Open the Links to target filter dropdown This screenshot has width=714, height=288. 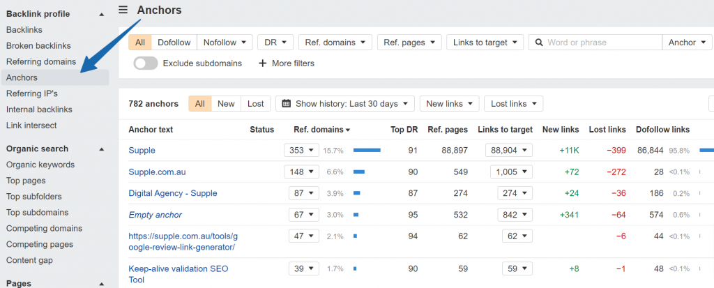[x=485, y=43]
